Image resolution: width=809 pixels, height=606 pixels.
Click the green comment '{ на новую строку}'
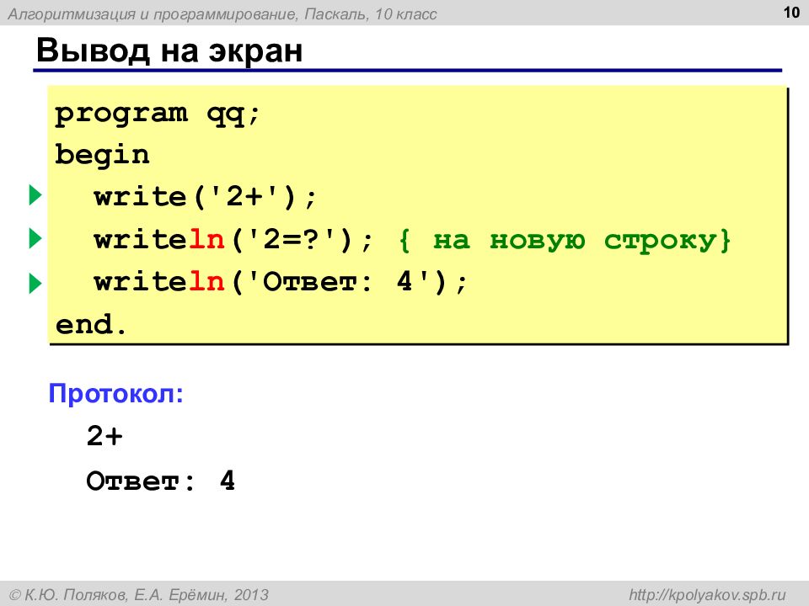point(565,240)
